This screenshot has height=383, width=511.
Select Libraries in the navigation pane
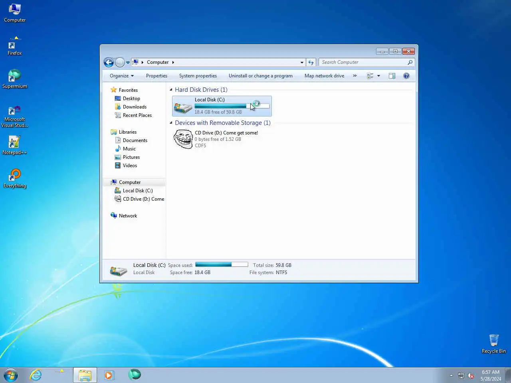tap(128, 132)
